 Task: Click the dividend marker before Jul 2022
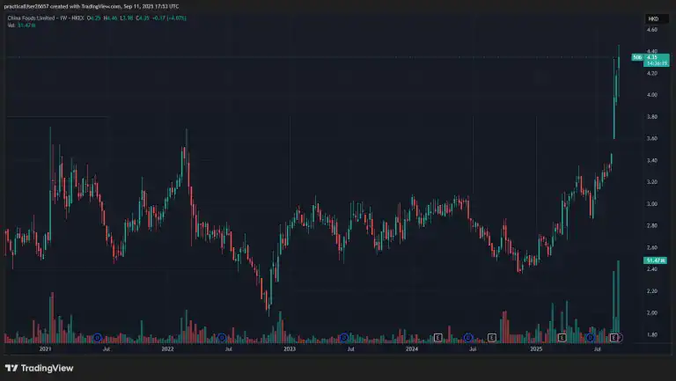click(x=222, y=337)
